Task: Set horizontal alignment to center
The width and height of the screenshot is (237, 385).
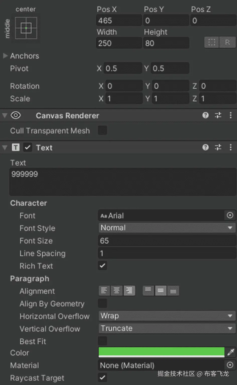Action: tap(117, 291)
